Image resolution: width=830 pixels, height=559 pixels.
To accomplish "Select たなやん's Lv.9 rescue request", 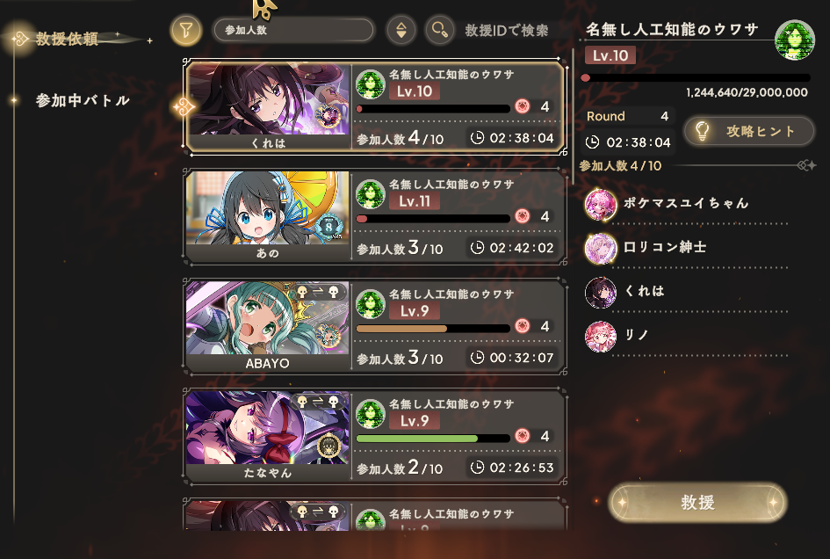I will pyautogui.click(x=375, y=437).
